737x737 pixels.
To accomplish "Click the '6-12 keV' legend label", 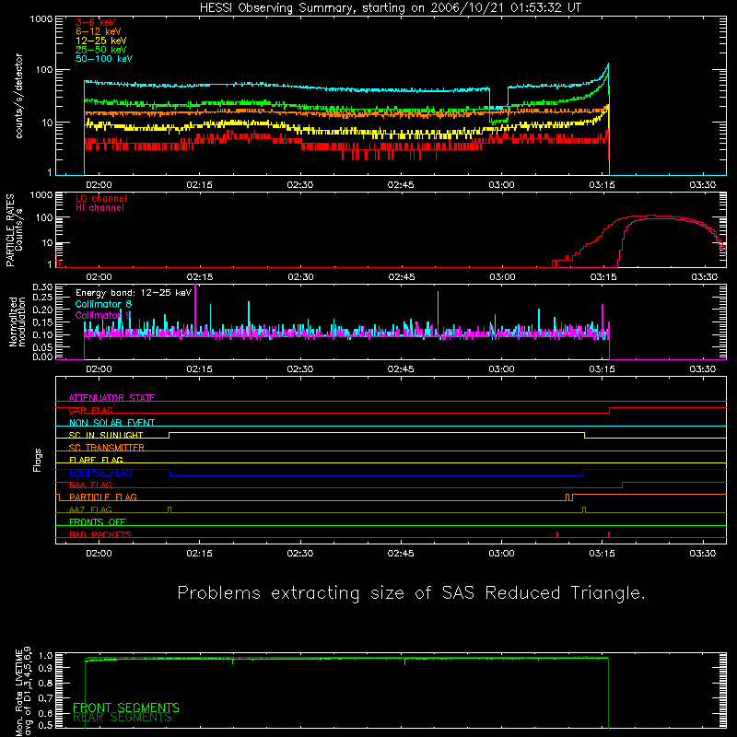I will point(99,31).
